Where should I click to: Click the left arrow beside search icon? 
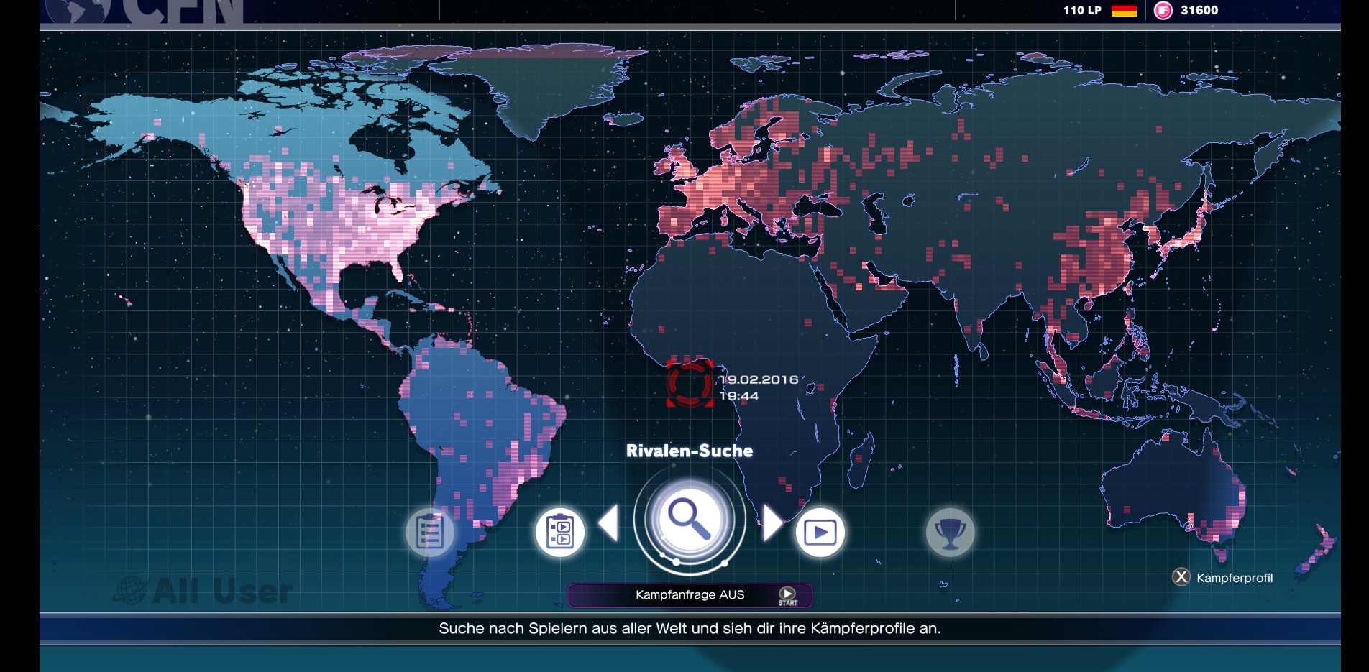[x=608, y=523]
